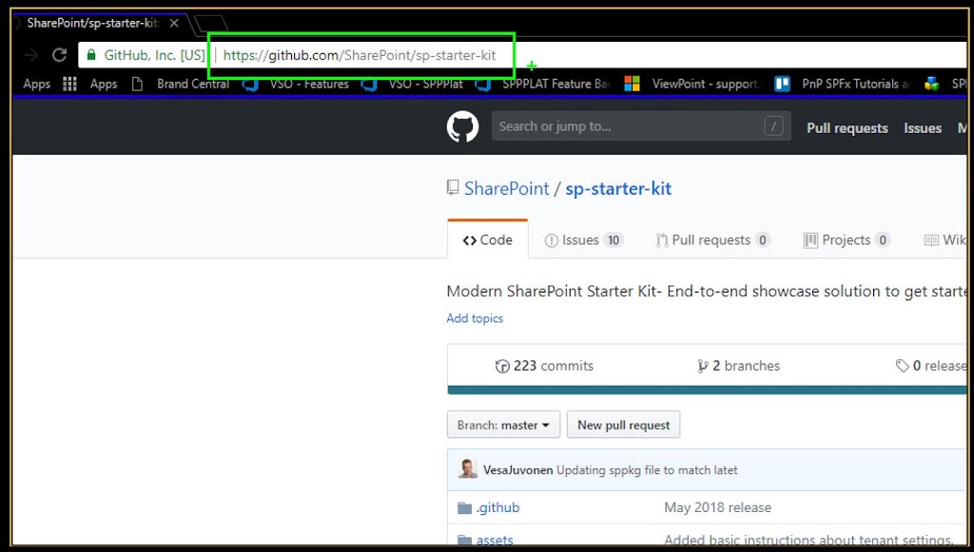Screen dimensions: 974x552
Task: Open the PnP SPFx Tutorials bookmark
Action: coord(842,84)
